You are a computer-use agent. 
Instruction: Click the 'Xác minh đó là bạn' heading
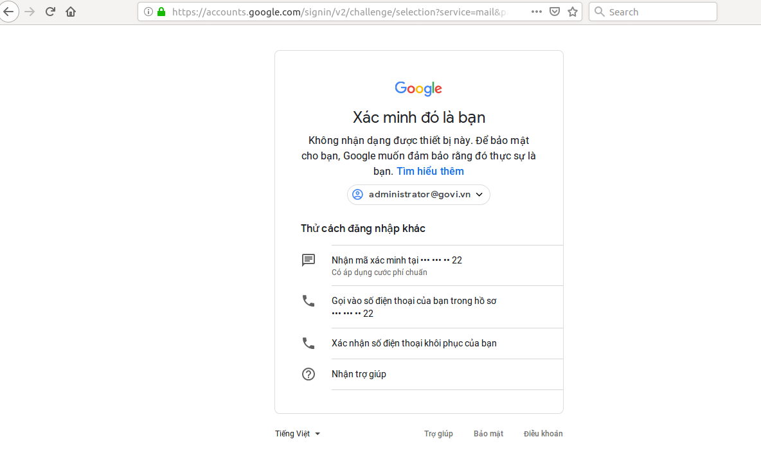tap(419, 118)
